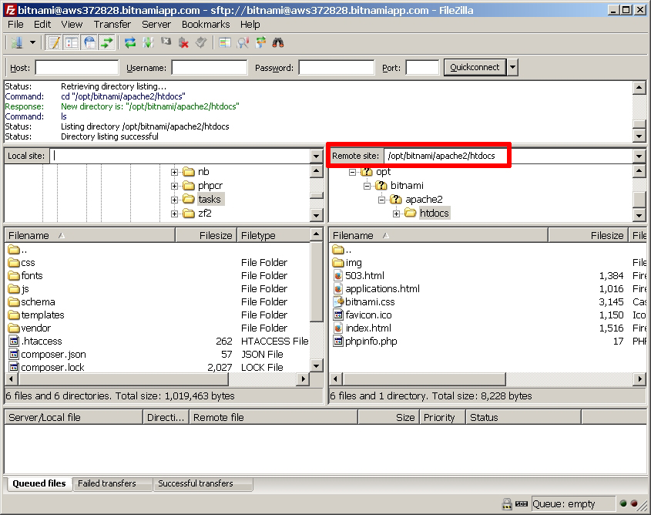This screenshot has height=515, width=651.
Task: Open the Site Manager dropdown arrow
Action: (32, 42)
